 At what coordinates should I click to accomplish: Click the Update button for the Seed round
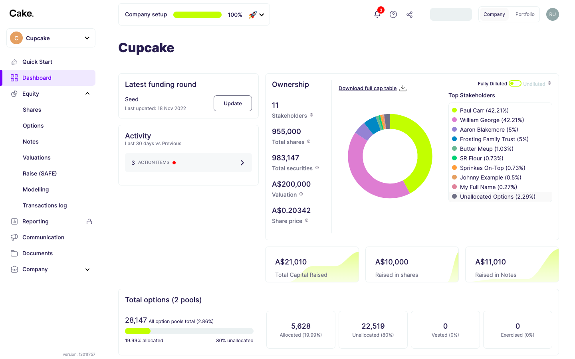click(232, 103)
